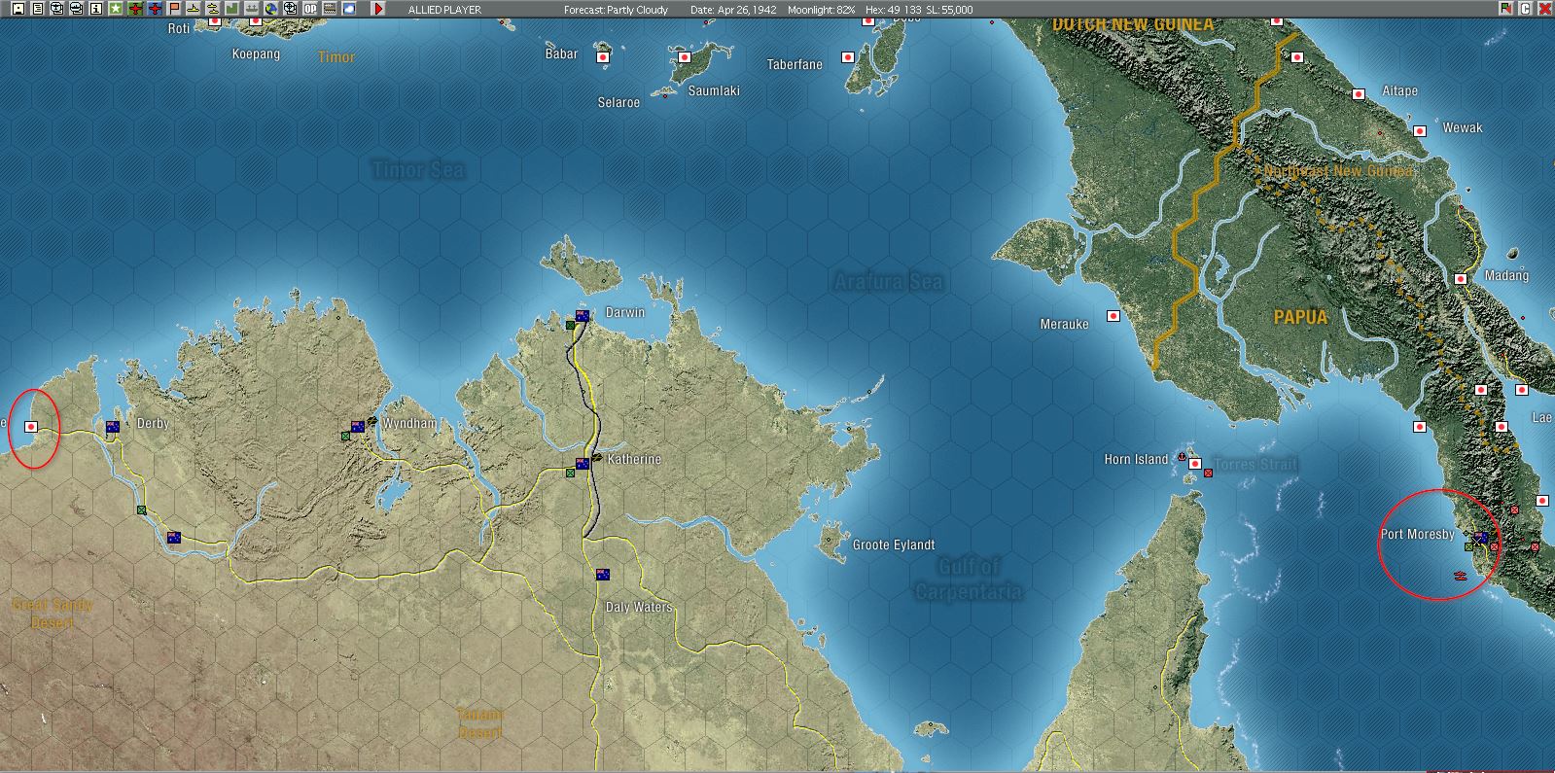The width and height of the screenshot is (1555, 773).
Task: Click the gray striped toolbar icon beside OP
Action: (330, 9)
